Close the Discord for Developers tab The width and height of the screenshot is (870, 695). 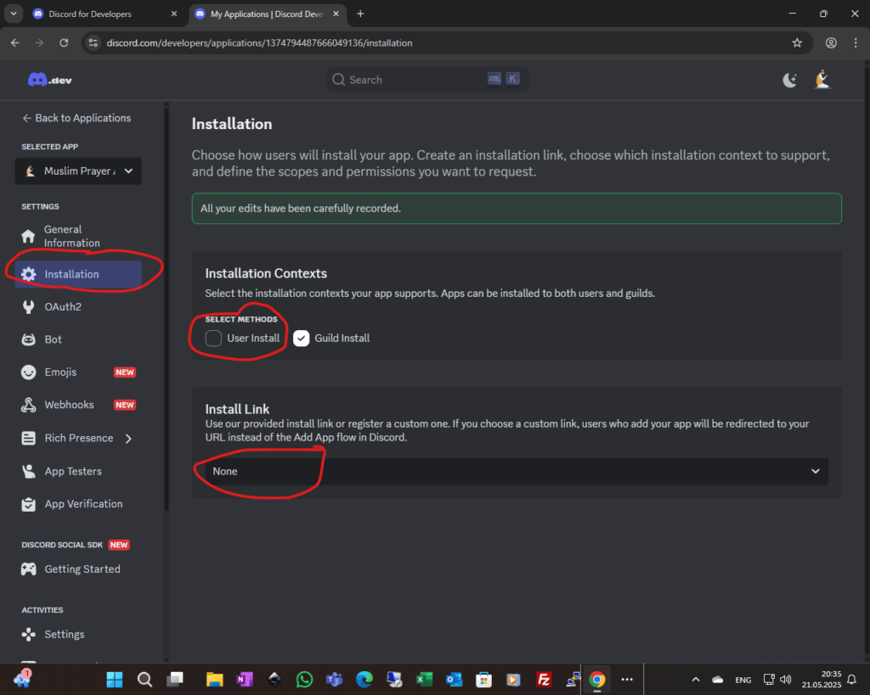click(173, 14)
